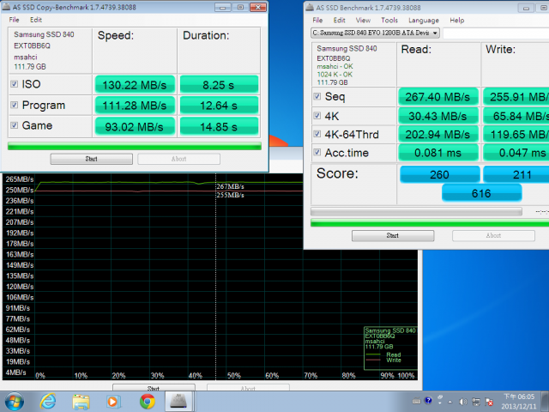The width and height of the screenshot is (549, 412).
Task: Click Acc.time read result 0.081 ms
Action: [438, 153]
